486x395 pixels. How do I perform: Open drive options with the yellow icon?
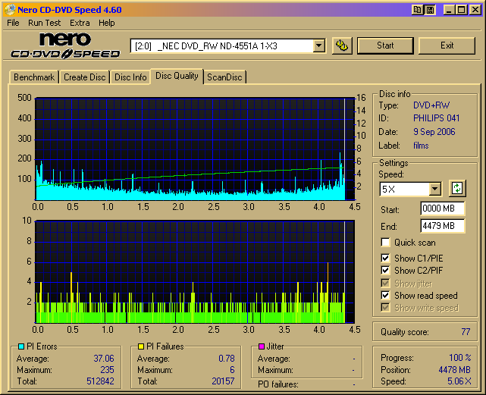point(343,45)
